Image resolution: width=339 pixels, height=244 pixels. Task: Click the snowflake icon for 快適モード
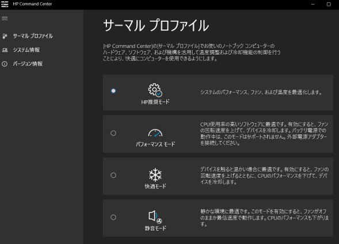(x=155, y=174)
